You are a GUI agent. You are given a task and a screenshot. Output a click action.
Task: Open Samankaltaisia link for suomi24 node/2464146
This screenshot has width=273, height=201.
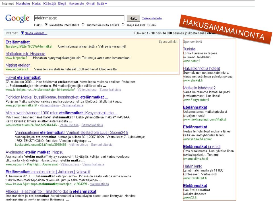92,125
